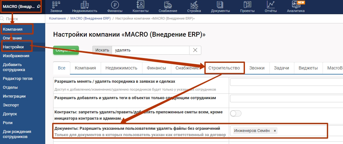Click the Отчёты chart icon

coord(270,5)
